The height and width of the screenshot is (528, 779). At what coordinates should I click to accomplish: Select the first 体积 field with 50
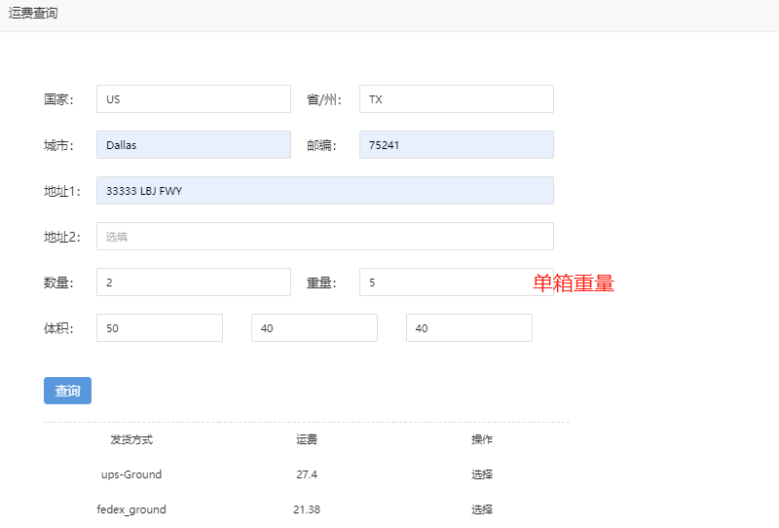coord(159,327)
